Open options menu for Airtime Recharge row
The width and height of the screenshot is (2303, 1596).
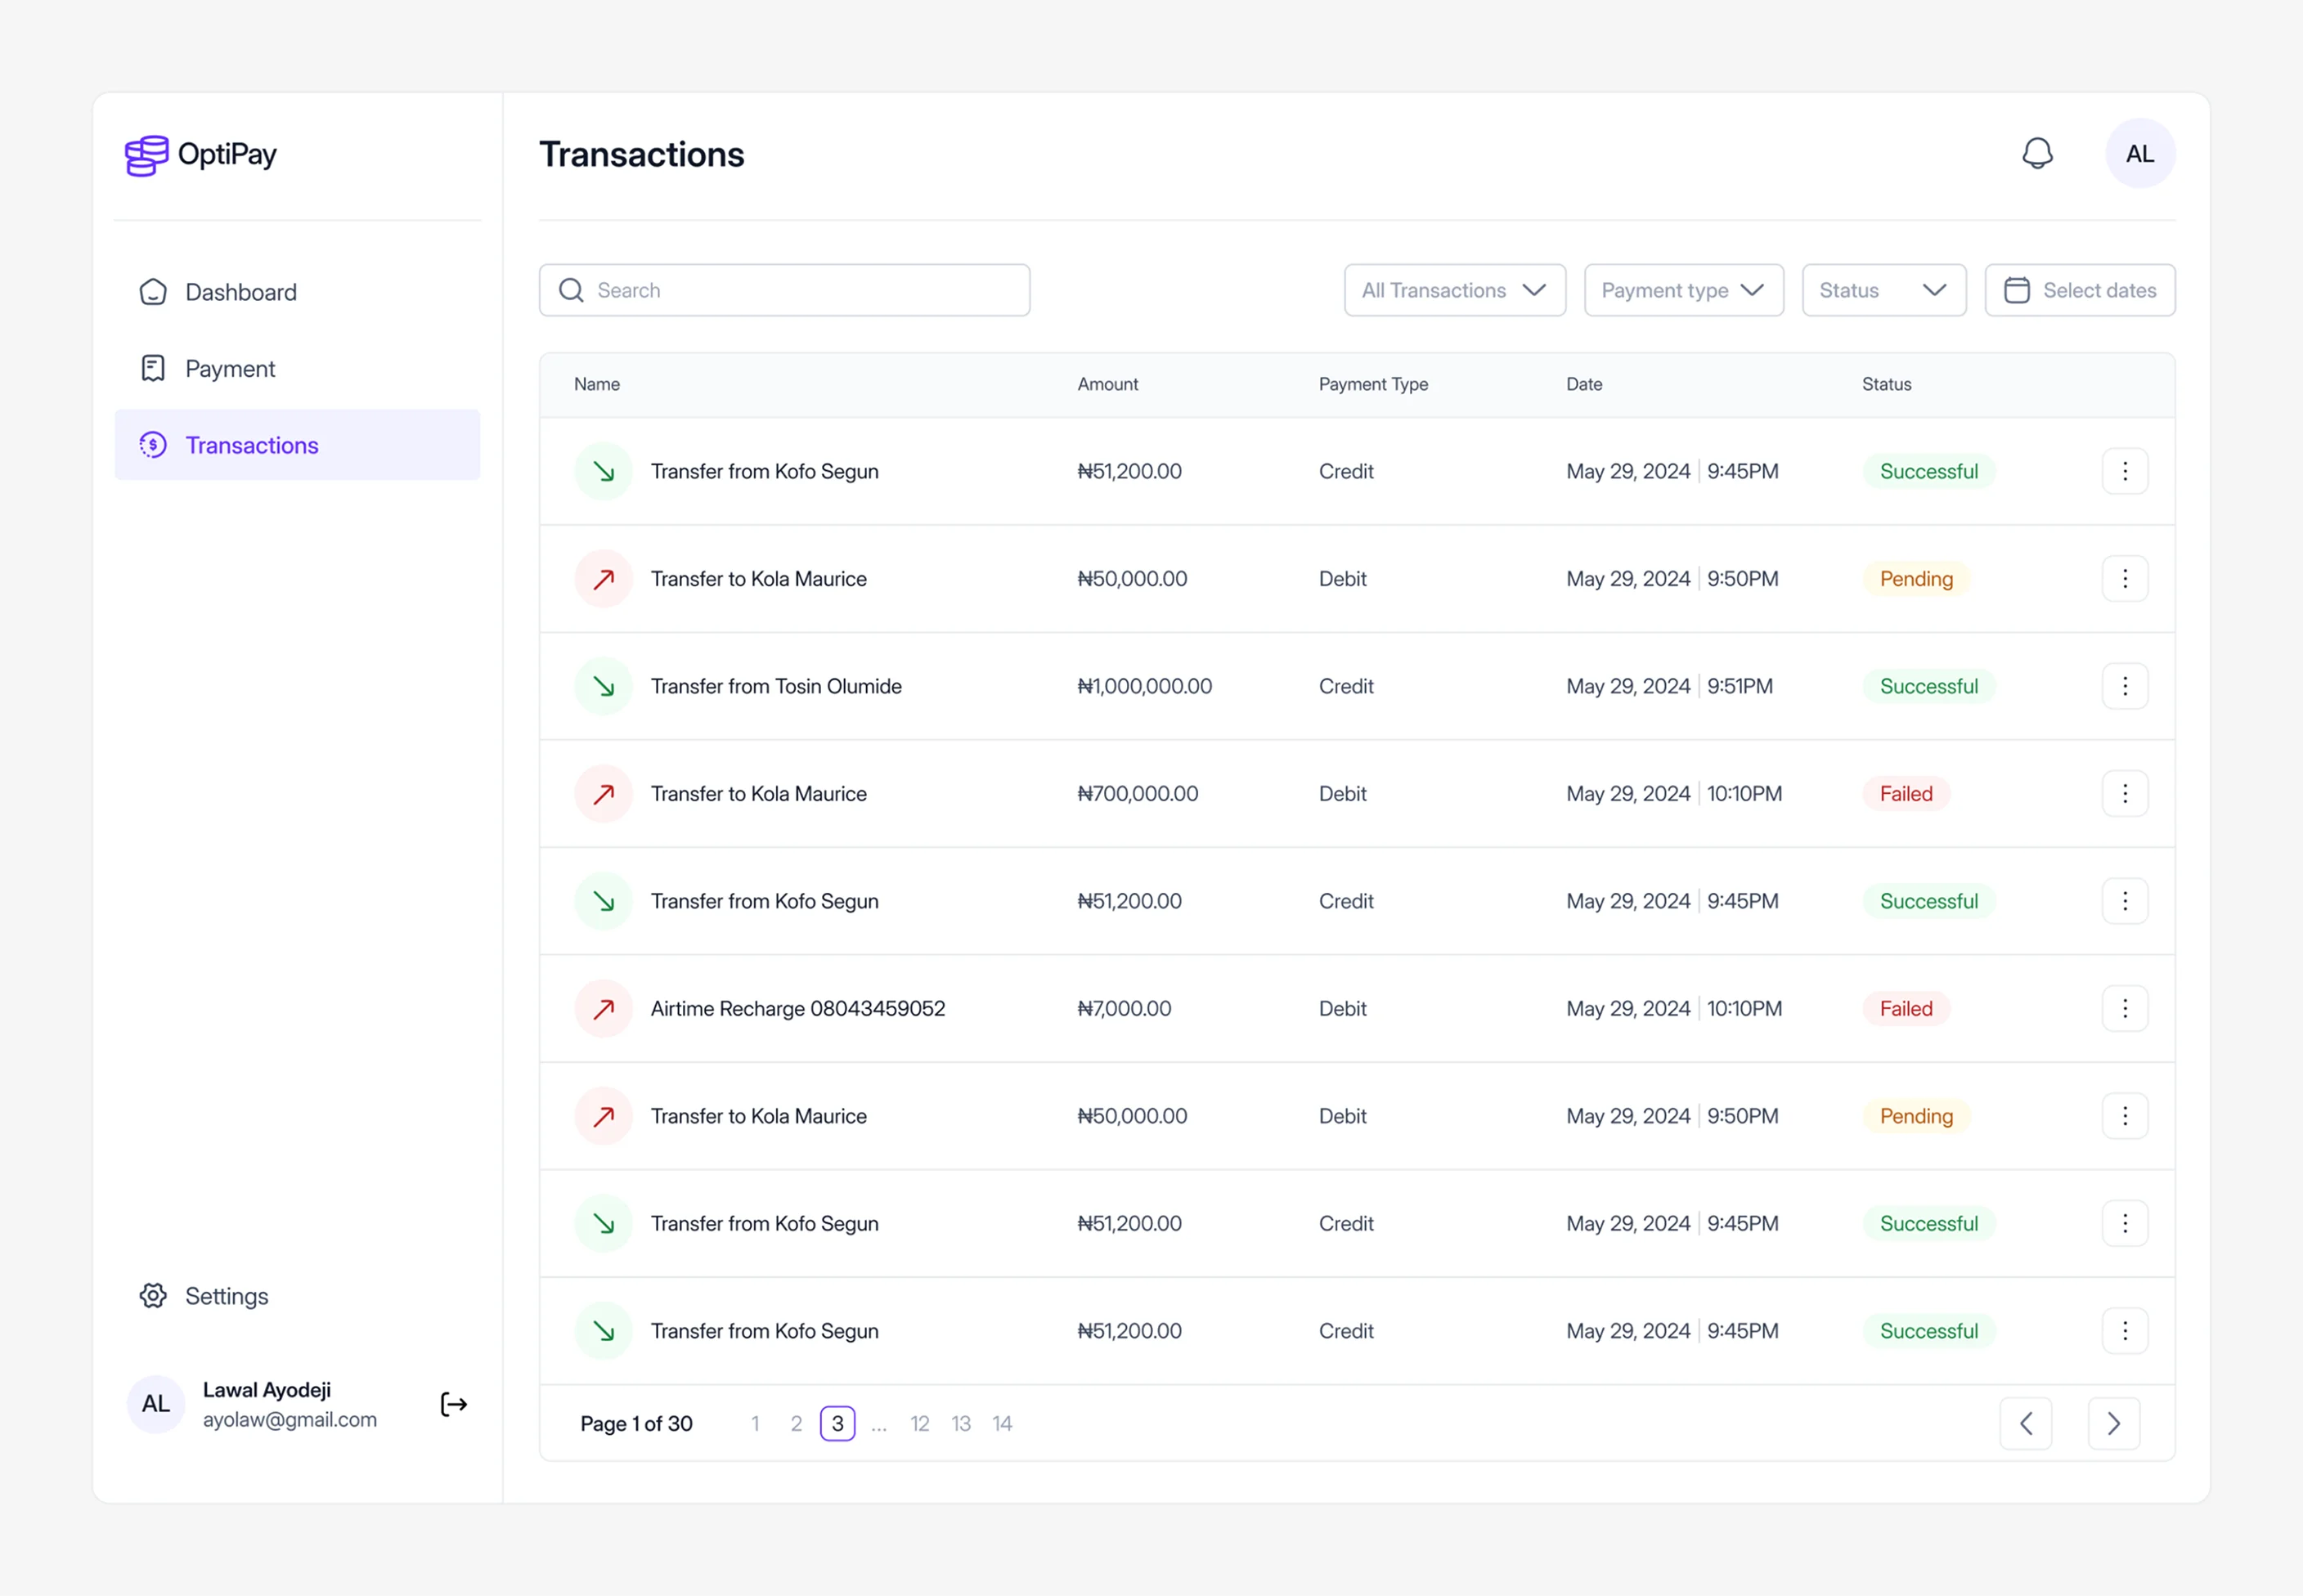2125,1009
